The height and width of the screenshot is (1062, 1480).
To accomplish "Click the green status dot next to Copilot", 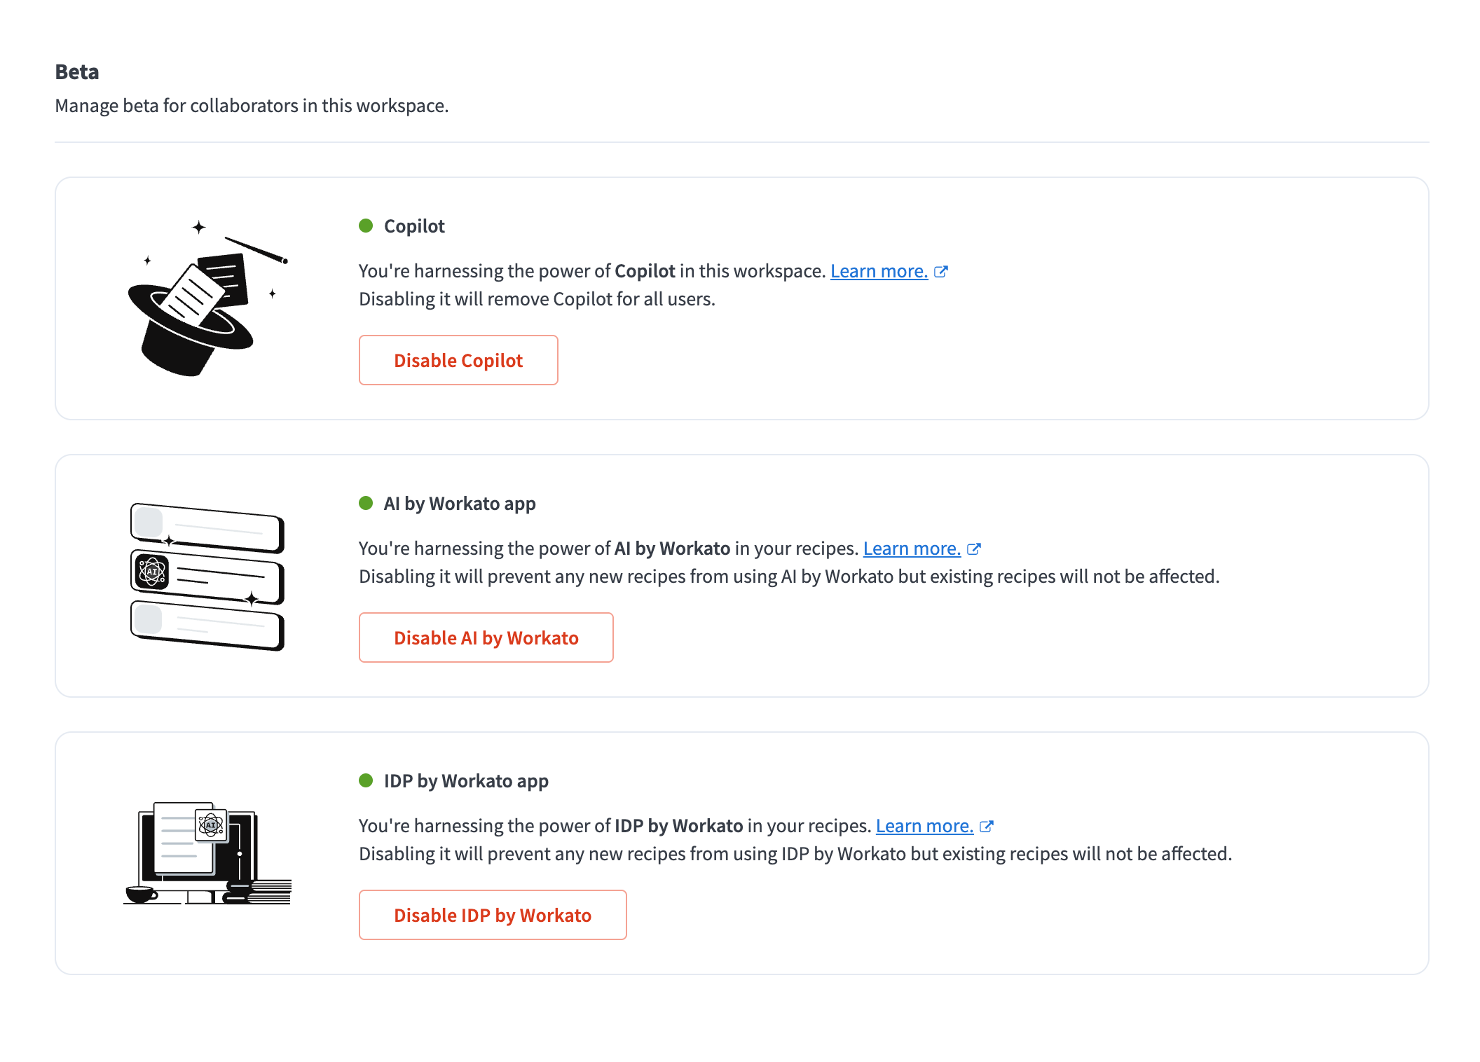I will tap(366, 226).
